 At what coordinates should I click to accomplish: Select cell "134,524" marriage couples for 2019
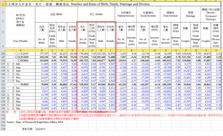[186, 54]
